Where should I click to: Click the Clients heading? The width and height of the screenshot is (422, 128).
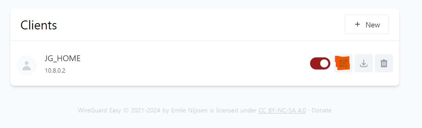point(39,25)
